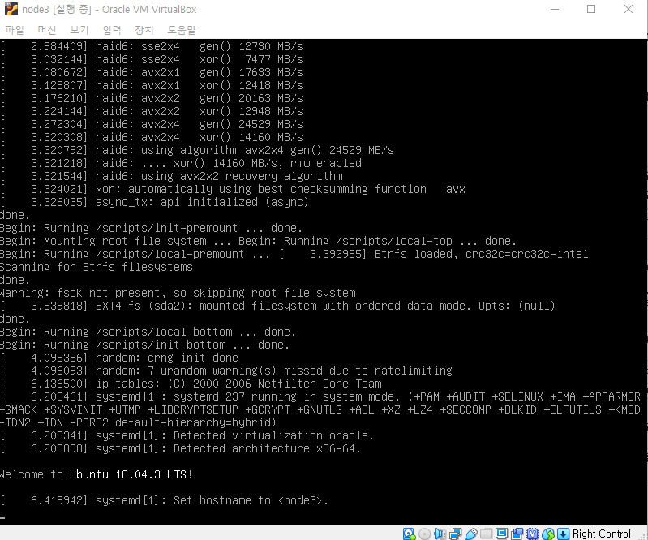The width and height of the screenshot is (648, 540).
Task: Click the 'Set hostname to <node3>' line
Action: coord(164,500)
